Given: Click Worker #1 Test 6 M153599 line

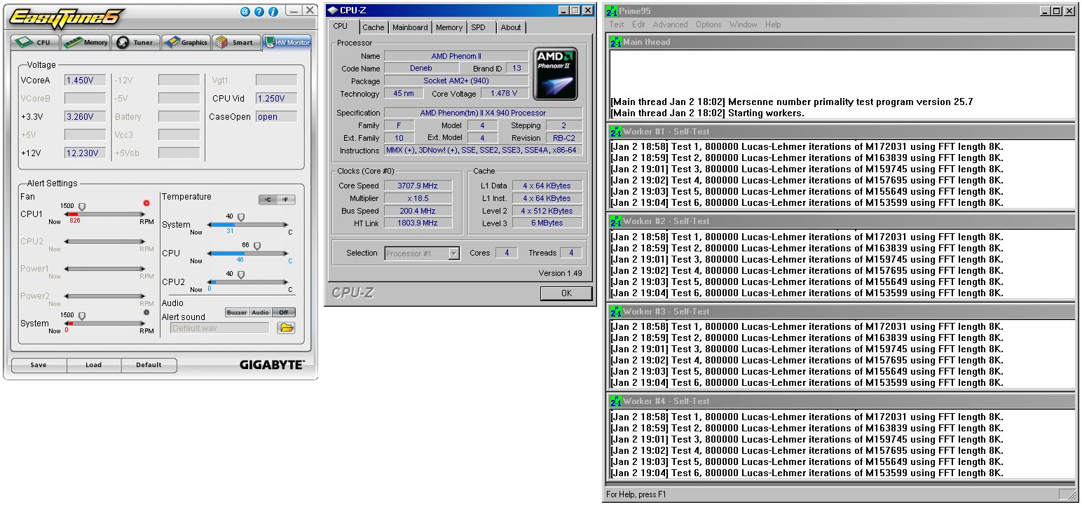Looking at the screenshot, I should tap(807, 203).
